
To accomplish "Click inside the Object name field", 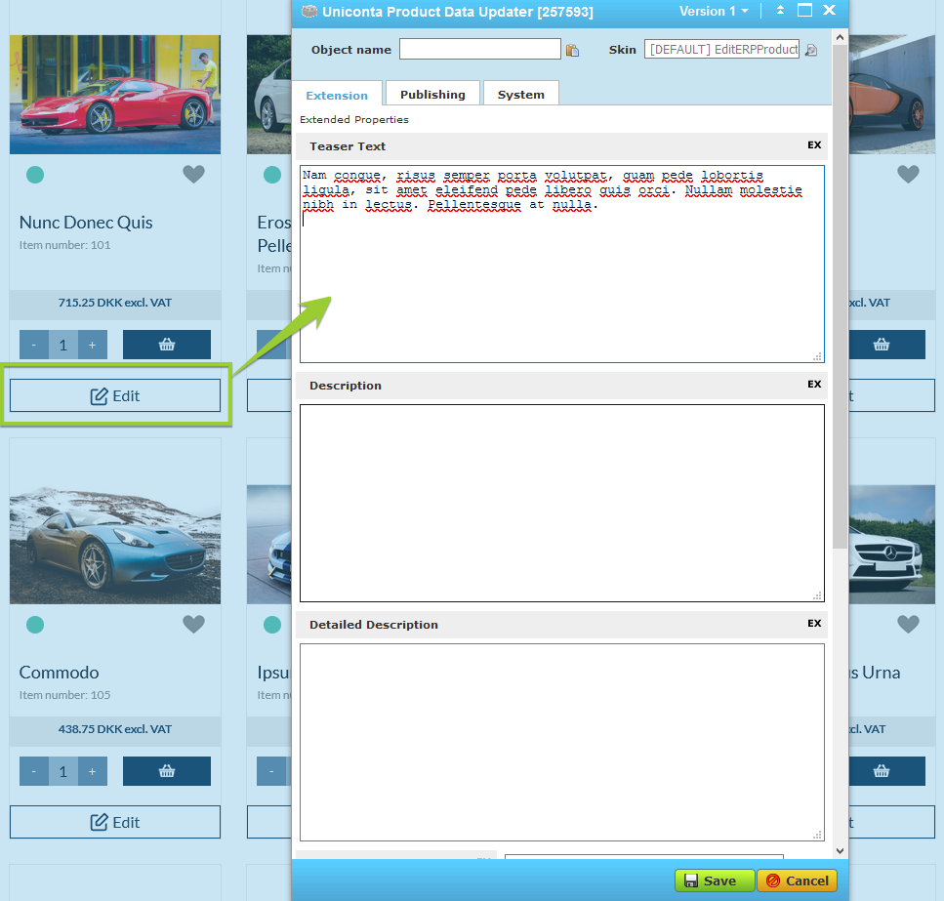I will point(479,50).
